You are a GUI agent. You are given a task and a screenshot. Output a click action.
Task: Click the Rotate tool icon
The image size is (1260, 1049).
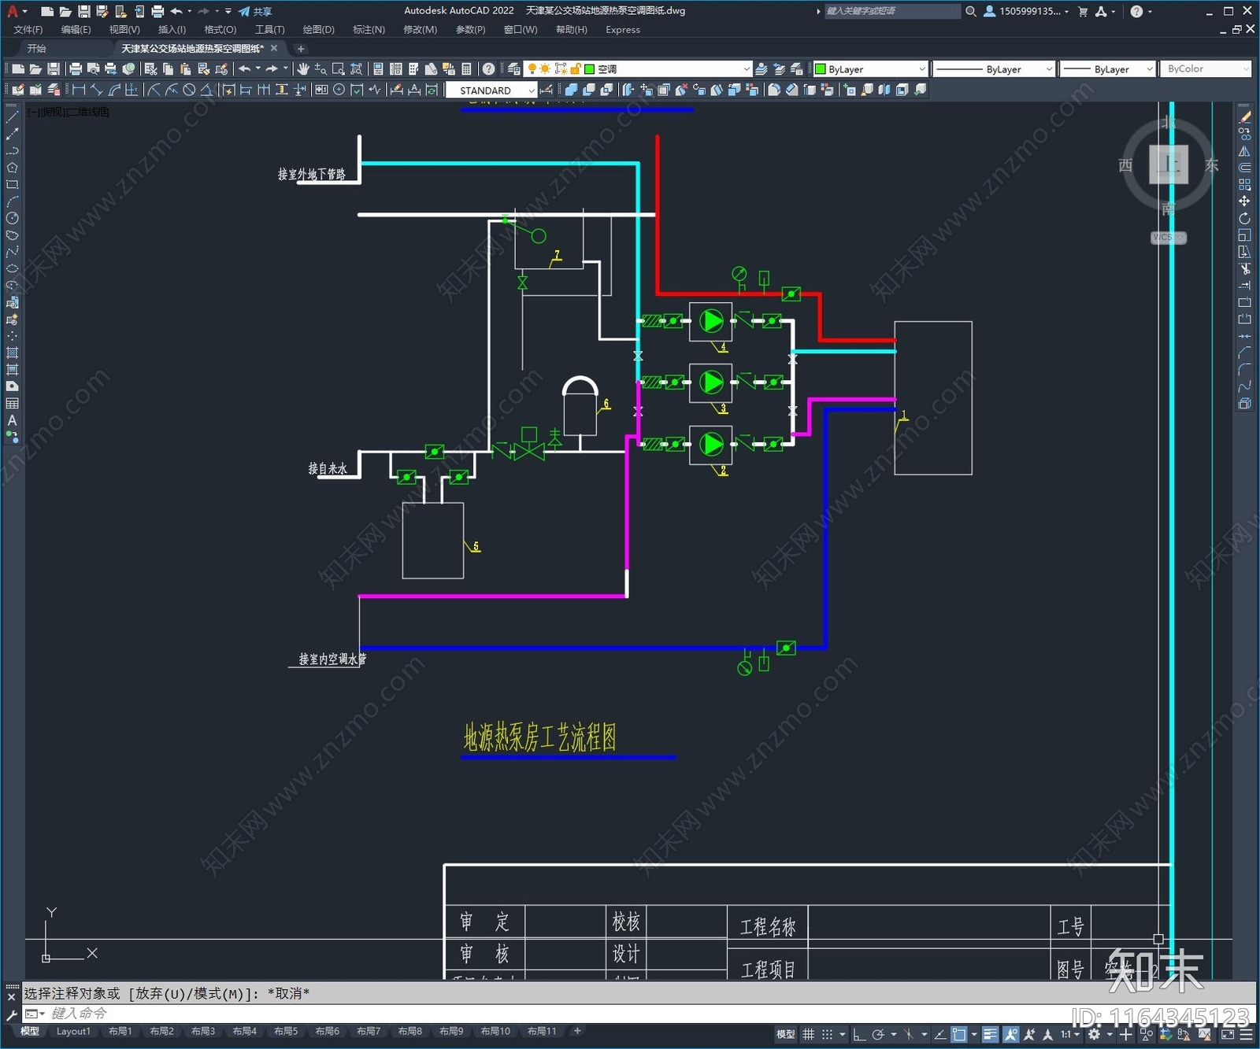point(1244,218)
